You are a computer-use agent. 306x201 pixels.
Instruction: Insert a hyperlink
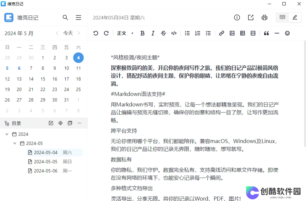222,33
